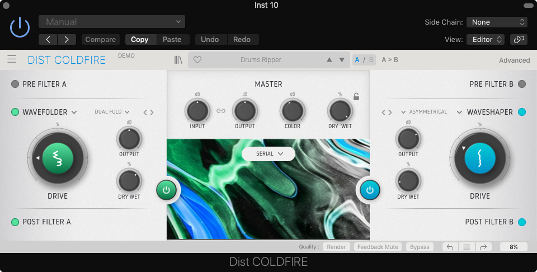Image resolution: width=537 pixels, height=272 pixels.
Task: Go to next preset with right arrow
Action: pyautogui.click(x=67, y=39)
